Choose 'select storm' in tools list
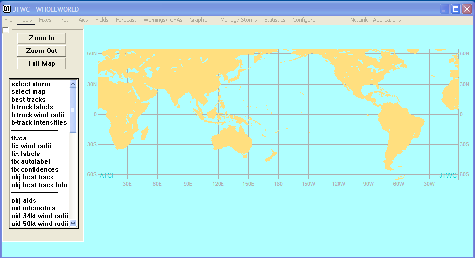Image resolution: width=475 pixels, height=258 pixels. click(31, 84)
